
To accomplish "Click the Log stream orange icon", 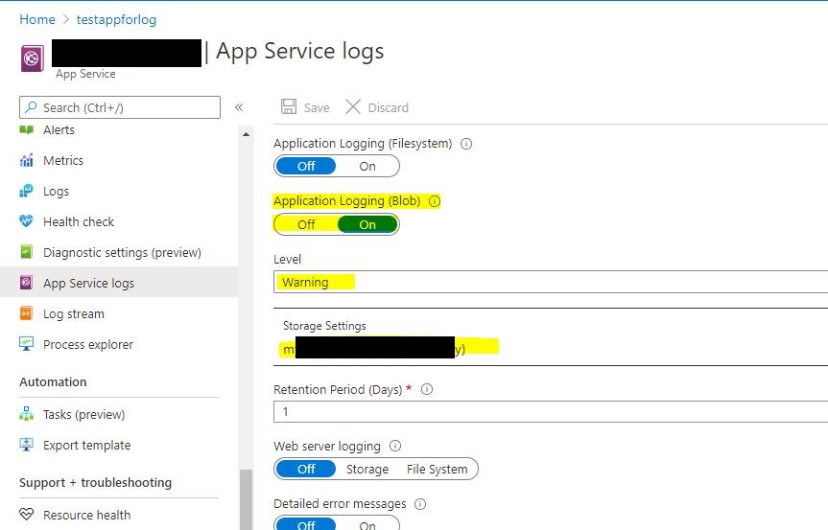I will click(x=27, y=313).
